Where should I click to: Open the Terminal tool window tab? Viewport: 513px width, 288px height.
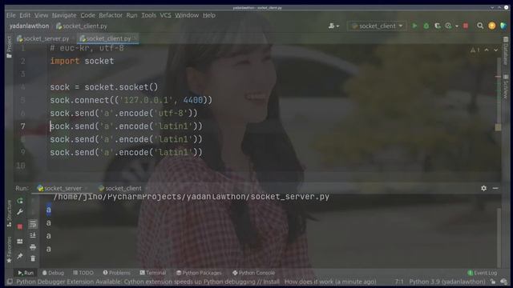(x=153, y=273)
